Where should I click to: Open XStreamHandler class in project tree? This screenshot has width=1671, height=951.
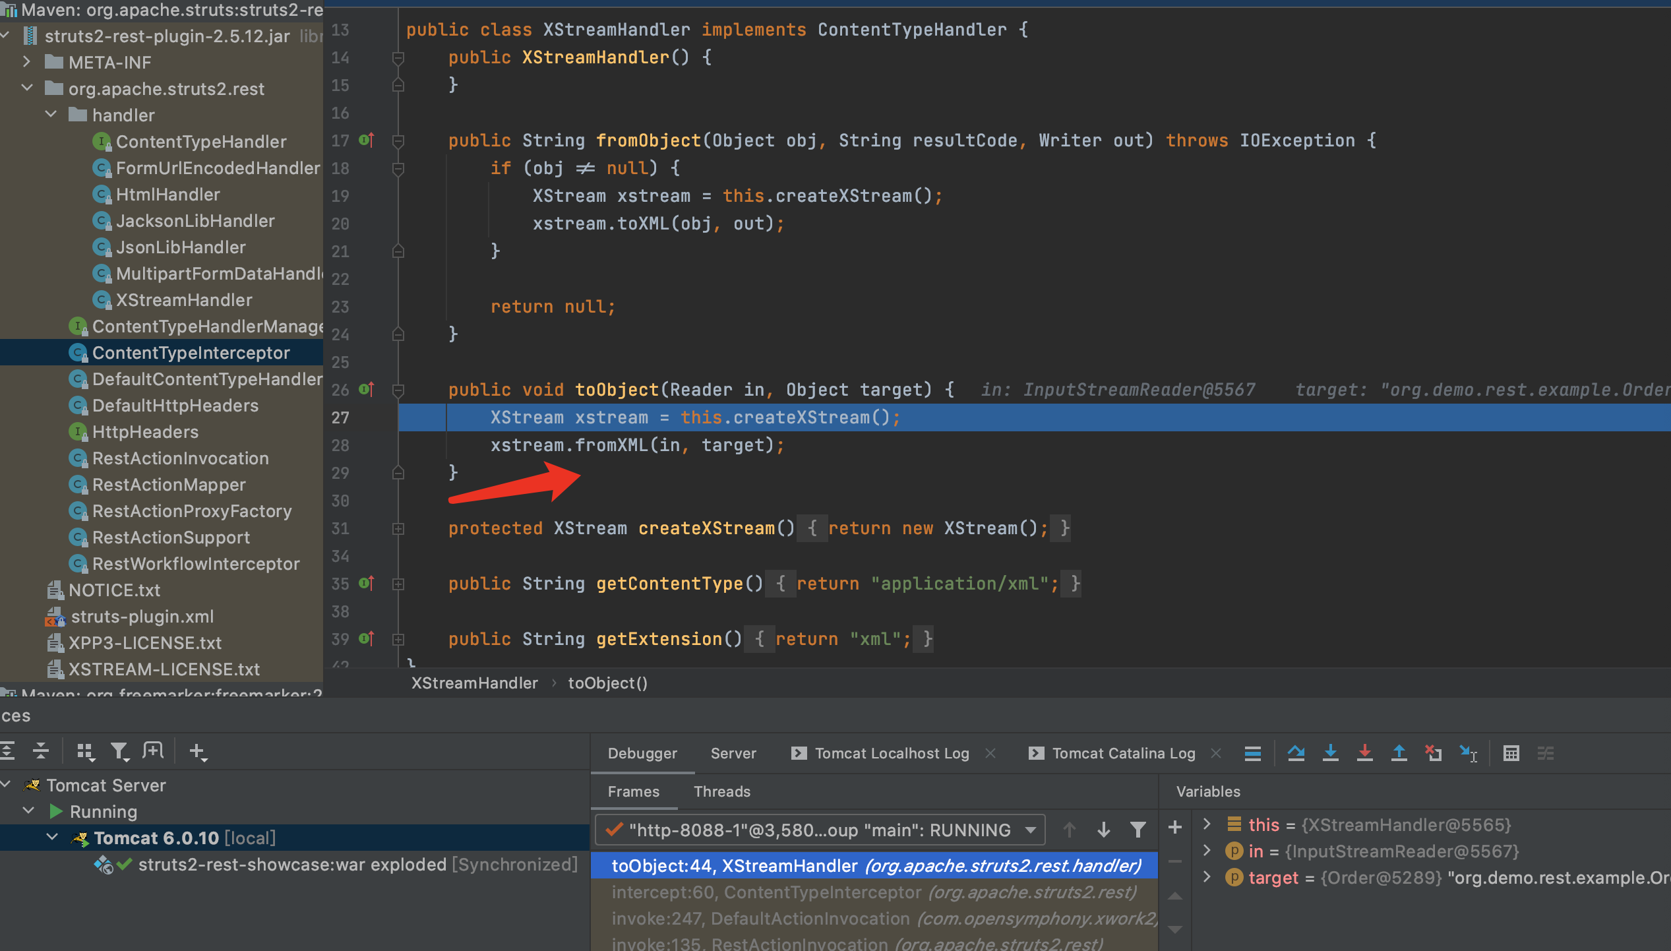point(184,300)
